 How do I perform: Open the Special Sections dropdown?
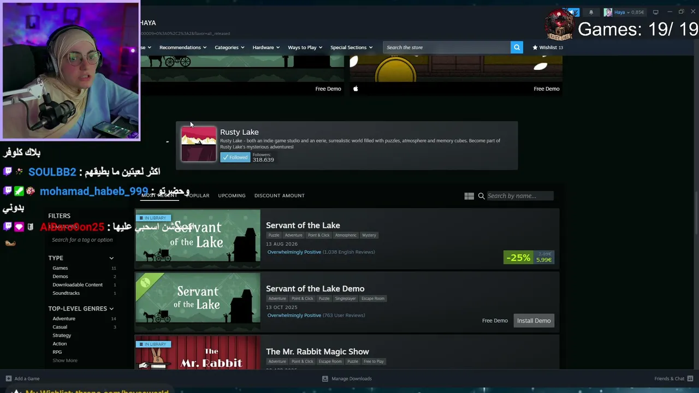click(351, 47)
